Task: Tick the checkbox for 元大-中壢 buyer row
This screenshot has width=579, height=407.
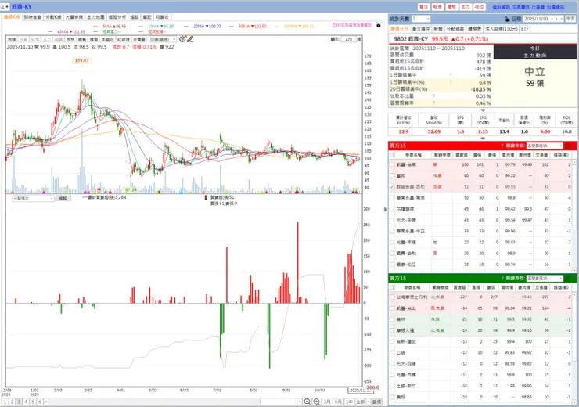Action: [392, 220]
